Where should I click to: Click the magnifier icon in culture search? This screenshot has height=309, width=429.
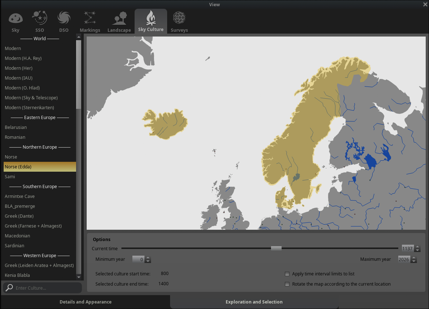coord(10,288)
